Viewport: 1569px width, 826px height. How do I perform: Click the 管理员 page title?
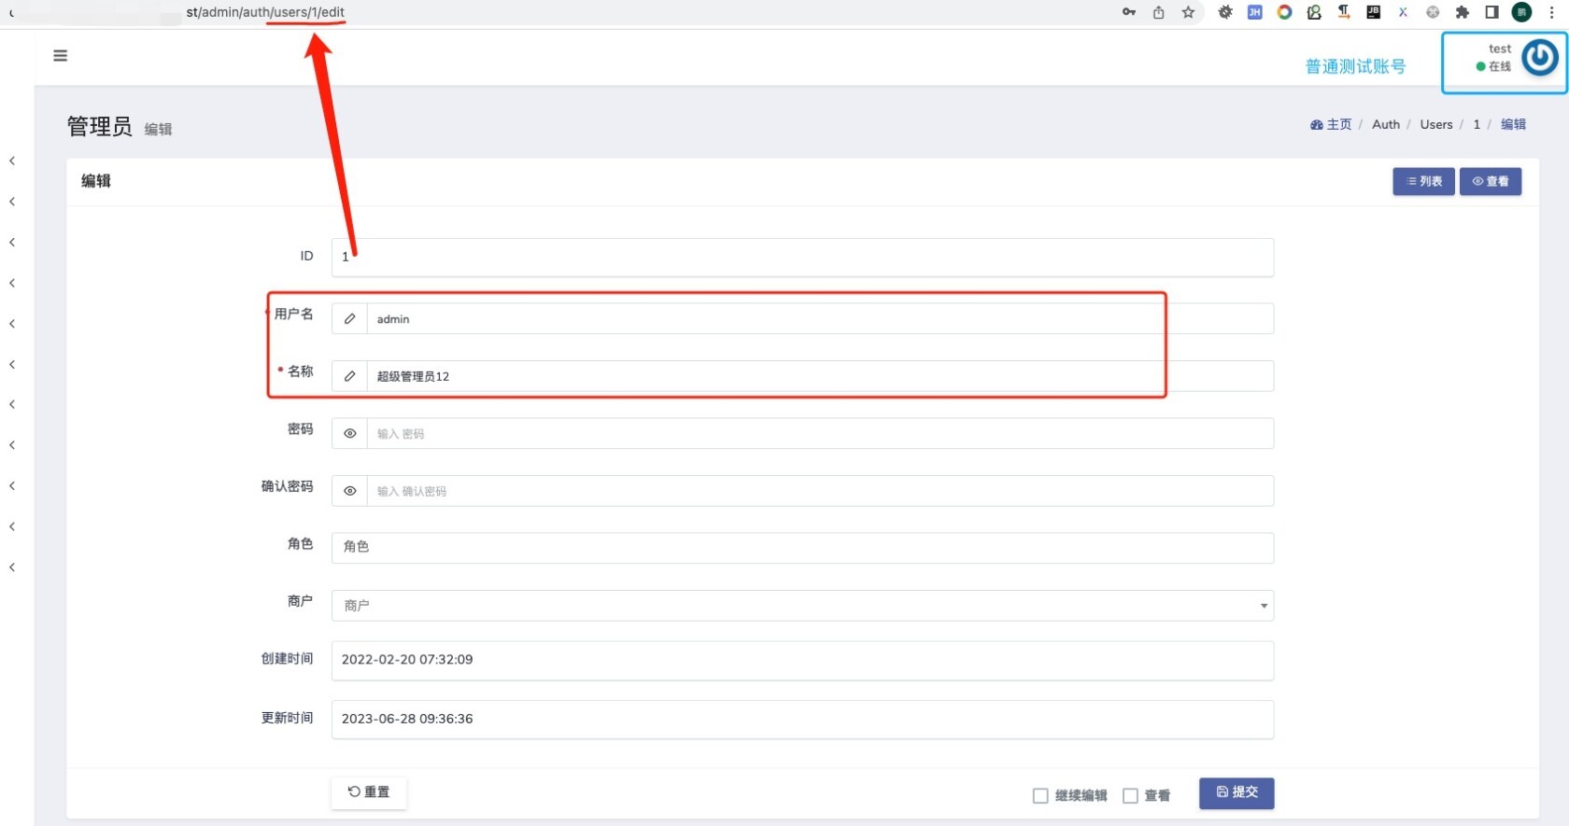pos(99,126)
